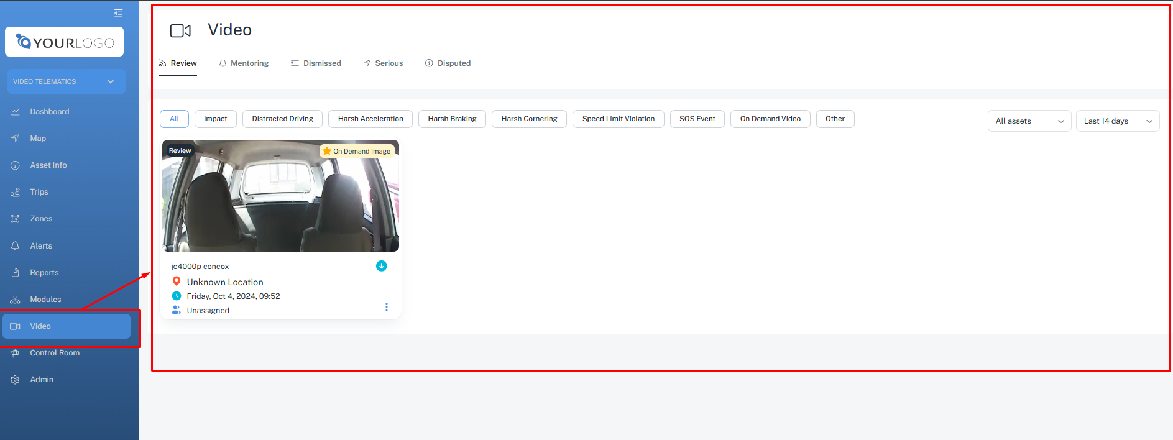Image resolution: width=1173 pixels, height=440 pixels.
Task: Filter by Speed Limit Violation
Action: 619,119
